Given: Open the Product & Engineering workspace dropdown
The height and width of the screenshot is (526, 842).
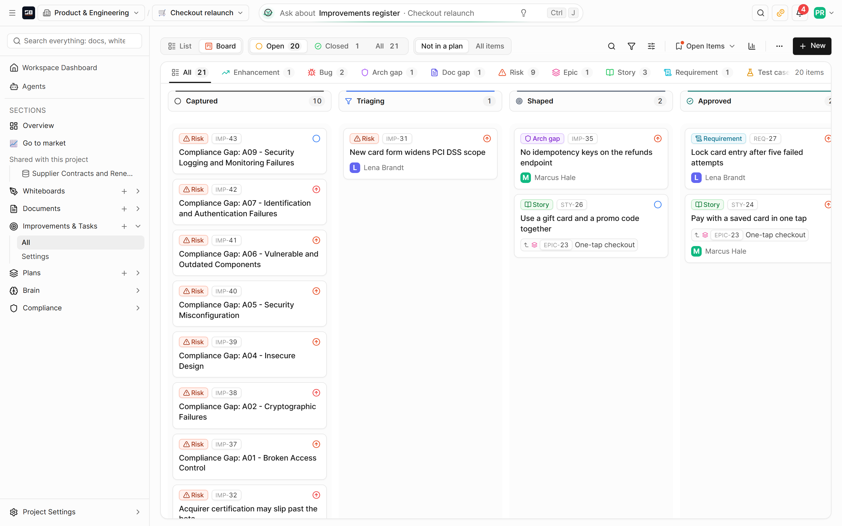Looking at the screenshot, I should [91, 13].
